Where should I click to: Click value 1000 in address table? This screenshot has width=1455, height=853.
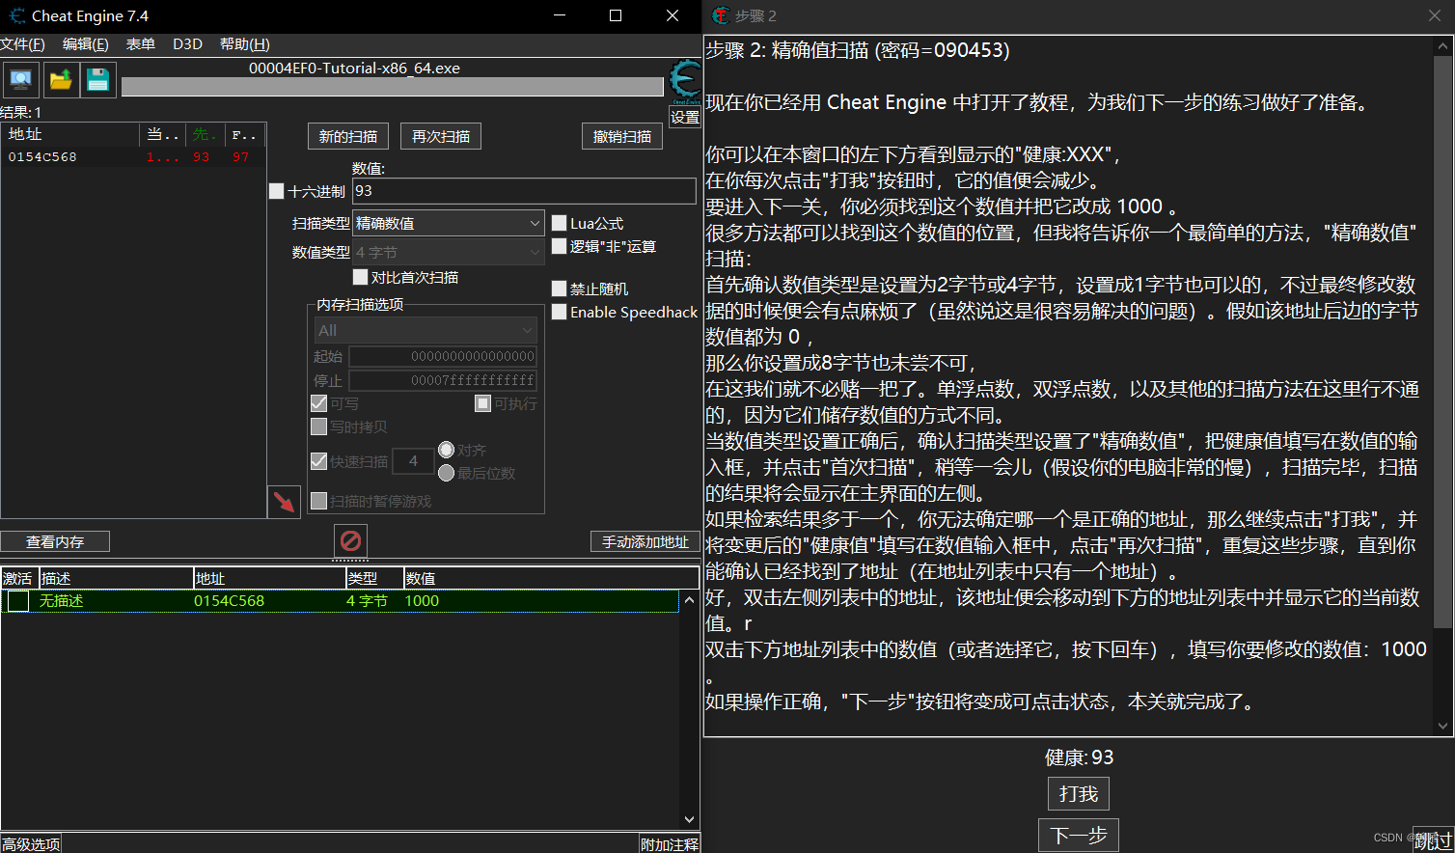tap(422, 601)
